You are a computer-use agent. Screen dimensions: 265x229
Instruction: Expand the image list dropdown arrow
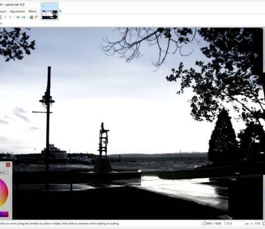coord(61,11)
